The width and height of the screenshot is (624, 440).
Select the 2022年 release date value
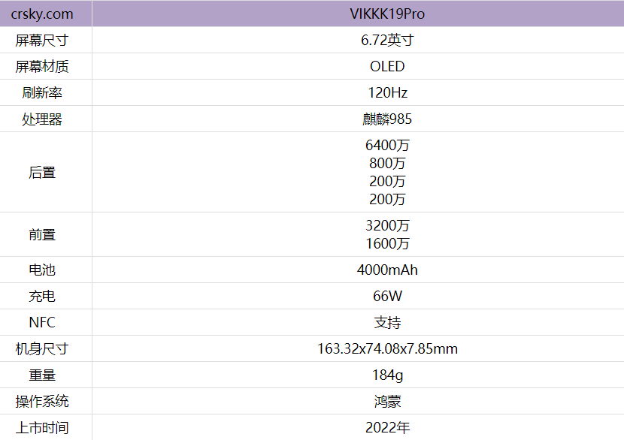(x=387, y=428)
